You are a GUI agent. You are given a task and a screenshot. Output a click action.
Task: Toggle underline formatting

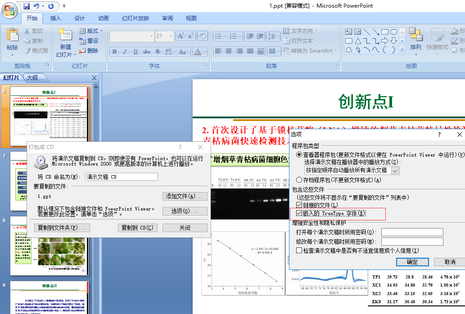pyautogui.click(x=135, y=52)
